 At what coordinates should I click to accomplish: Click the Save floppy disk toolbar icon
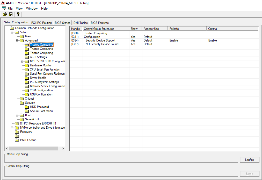tap(11, 15)
